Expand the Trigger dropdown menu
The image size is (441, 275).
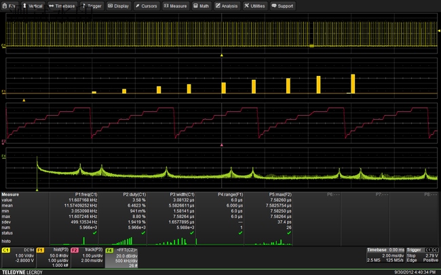(x=93, y=5)
